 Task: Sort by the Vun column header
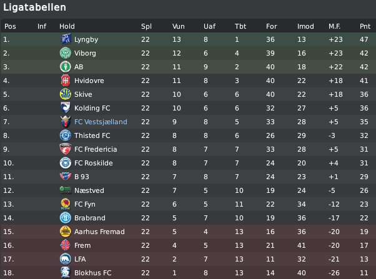pyautogui.click(x=179, y=26)
